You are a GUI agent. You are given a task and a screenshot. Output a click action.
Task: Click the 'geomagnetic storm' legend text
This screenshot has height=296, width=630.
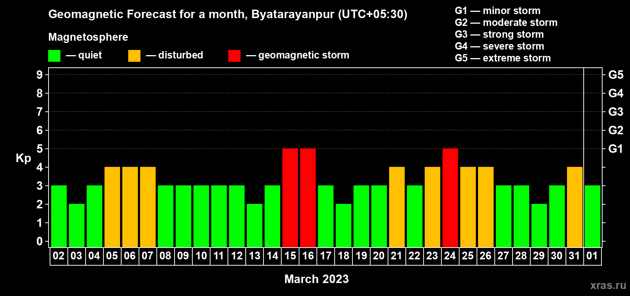(304, 55)
